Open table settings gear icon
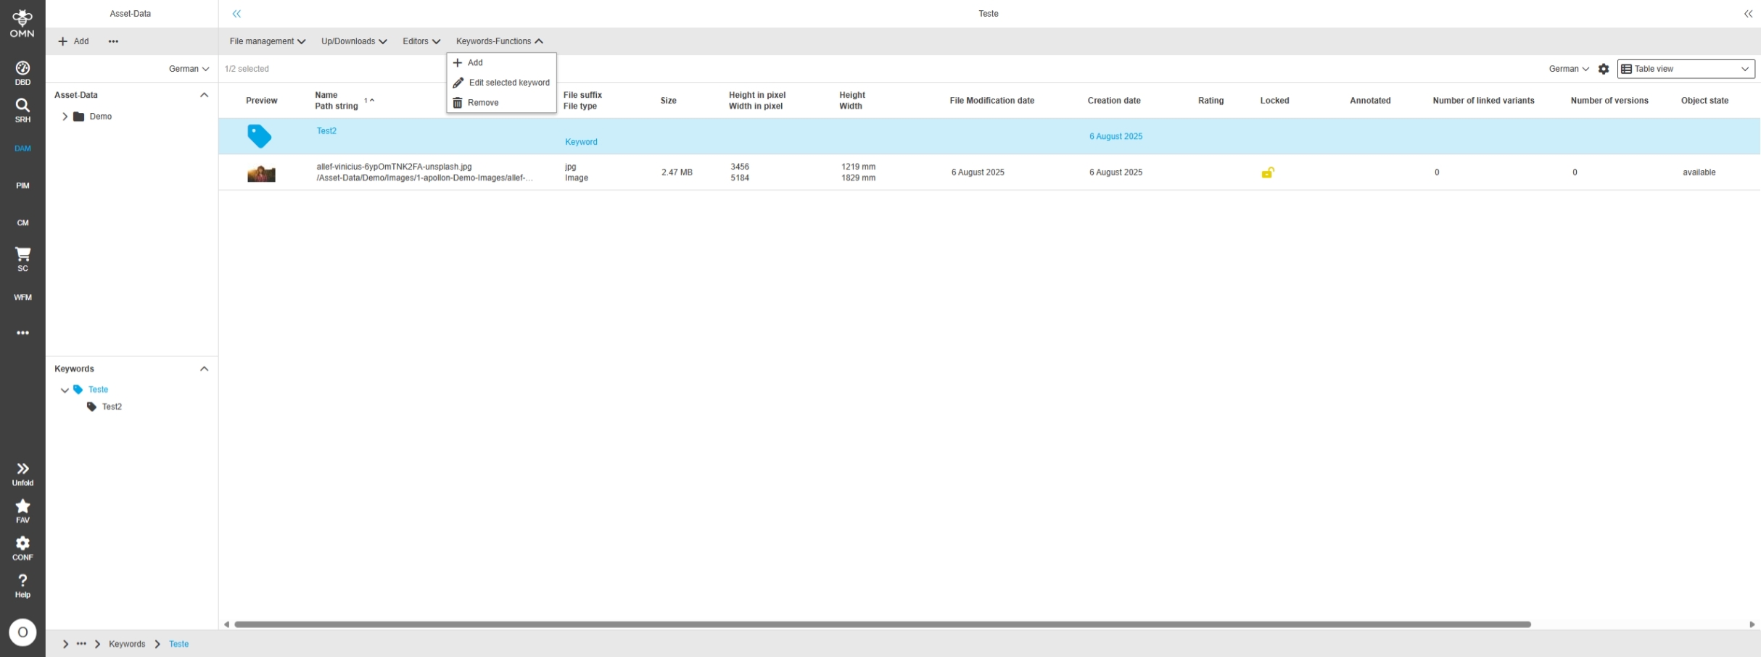This screenshot has width=1761, height=657. tap(1604, 69)
